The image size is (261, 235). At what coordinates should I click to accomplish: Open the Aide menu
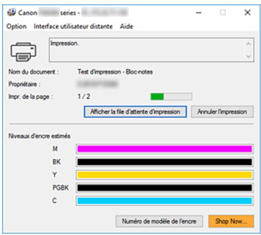coord(126,26)
